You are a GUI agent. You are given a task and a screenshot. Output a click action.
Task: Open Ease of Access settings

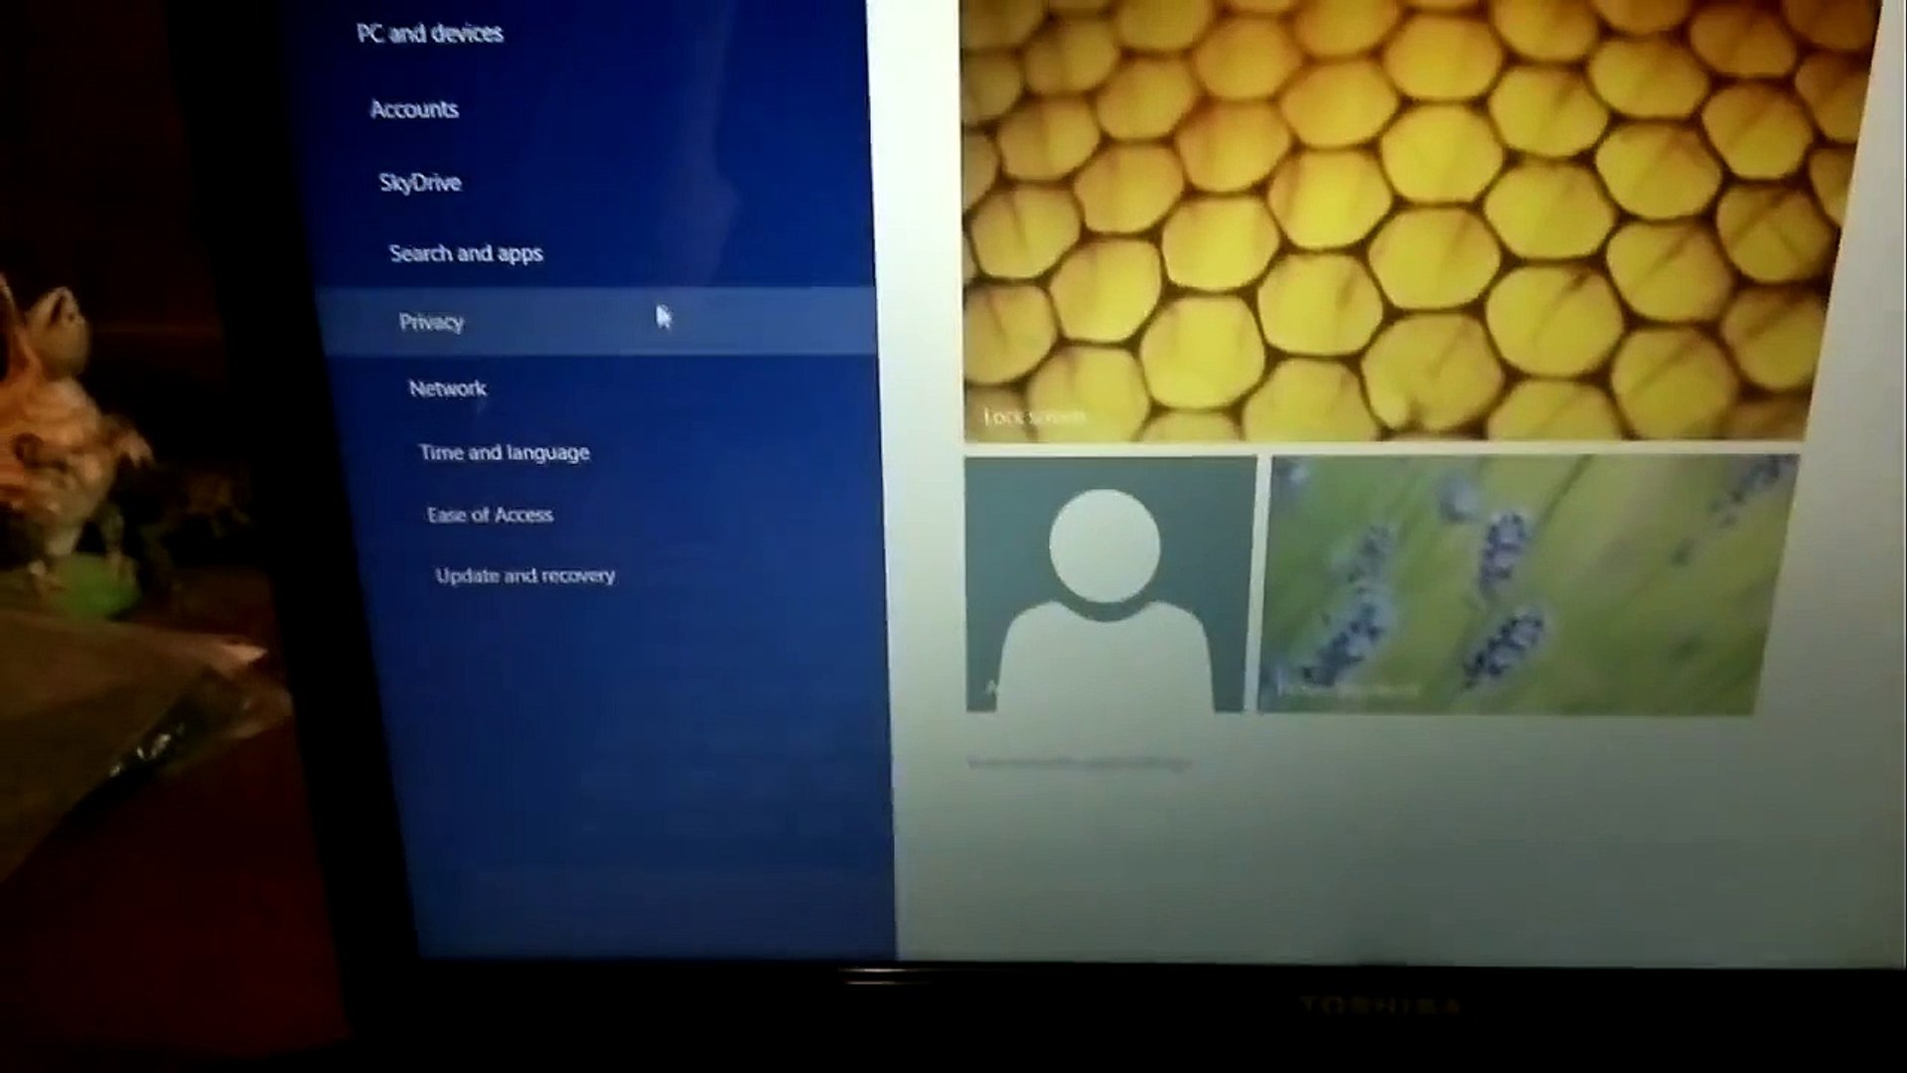coord(490,515)
